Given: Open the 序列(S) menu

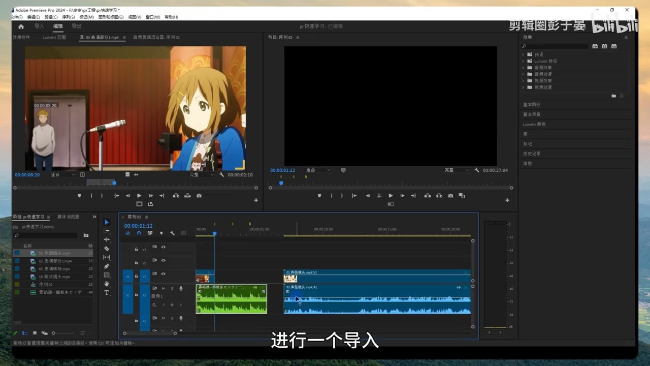Looking at the screenshot, I should (x=68, y=17).
